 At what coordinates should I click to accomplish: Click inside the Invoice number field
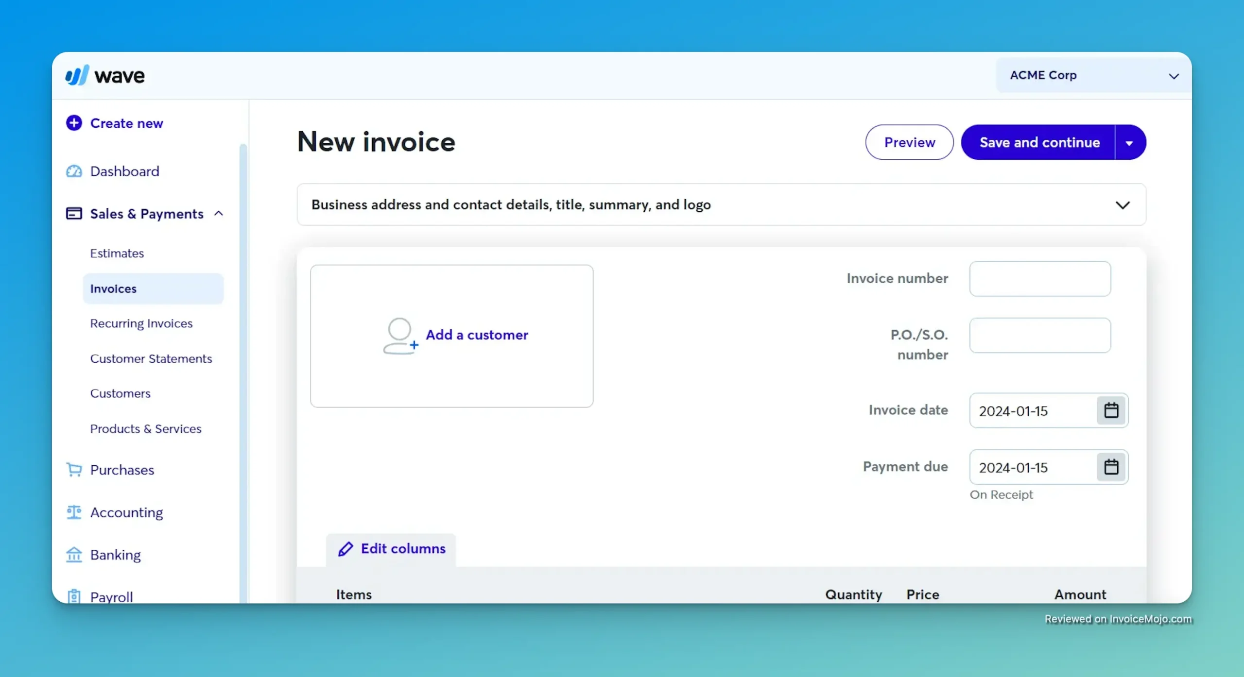click(1040, 279)
